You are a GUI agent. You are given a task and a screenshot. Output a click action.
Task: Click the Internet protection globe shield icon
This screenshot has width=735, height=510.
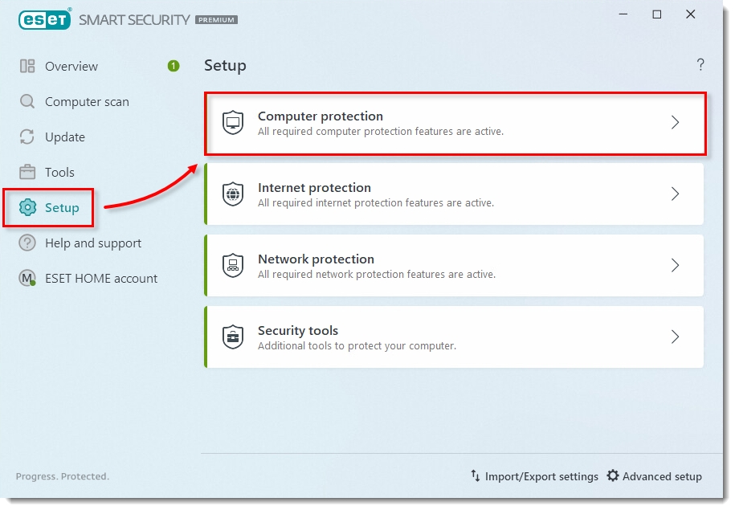point(233,194)
